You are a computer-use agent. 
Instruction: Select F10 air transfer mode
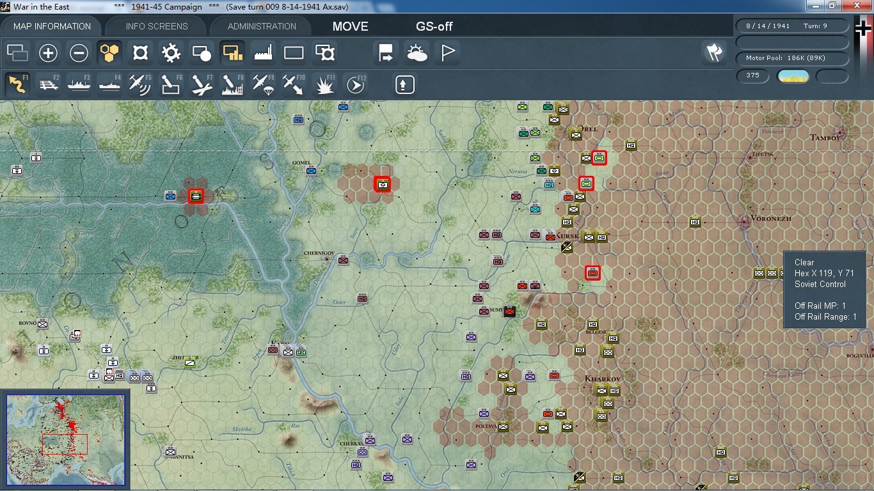294,84
